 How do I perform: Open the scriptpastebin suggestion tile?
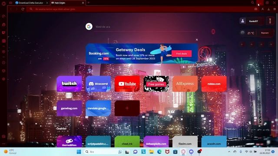(98, 142)
